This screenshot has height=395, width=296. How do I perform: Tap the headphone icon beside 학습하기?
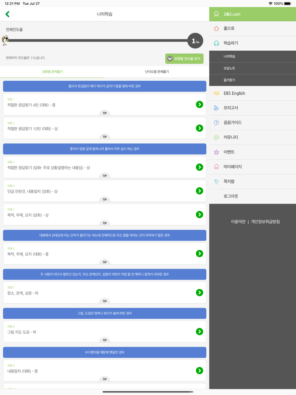[x=216, y=43]
